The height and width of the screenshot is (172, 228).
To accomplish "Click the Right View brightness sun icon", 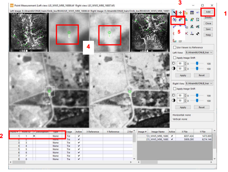I will (x=174, y=95).
